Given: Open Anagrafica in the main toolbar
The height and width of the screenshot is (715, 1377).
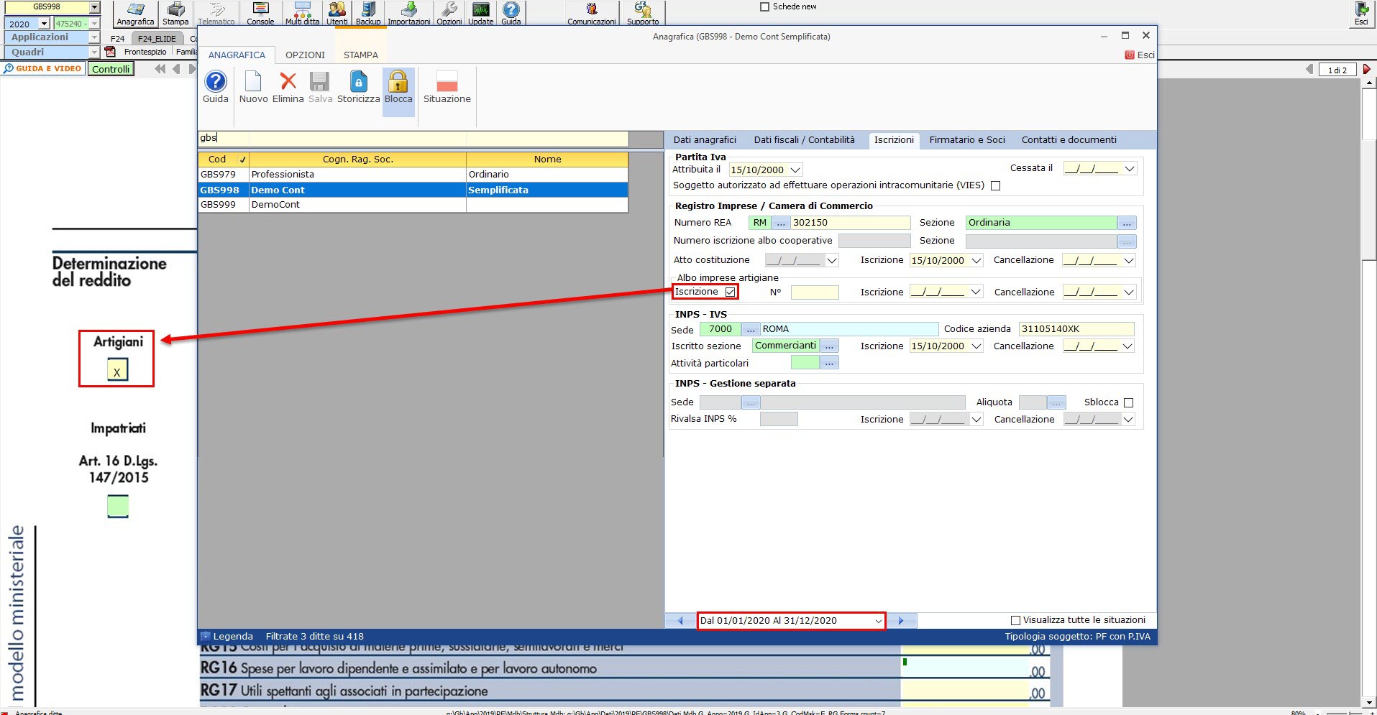Looking at the screenshot, I should pyautogui.click(x=135, y=13).
